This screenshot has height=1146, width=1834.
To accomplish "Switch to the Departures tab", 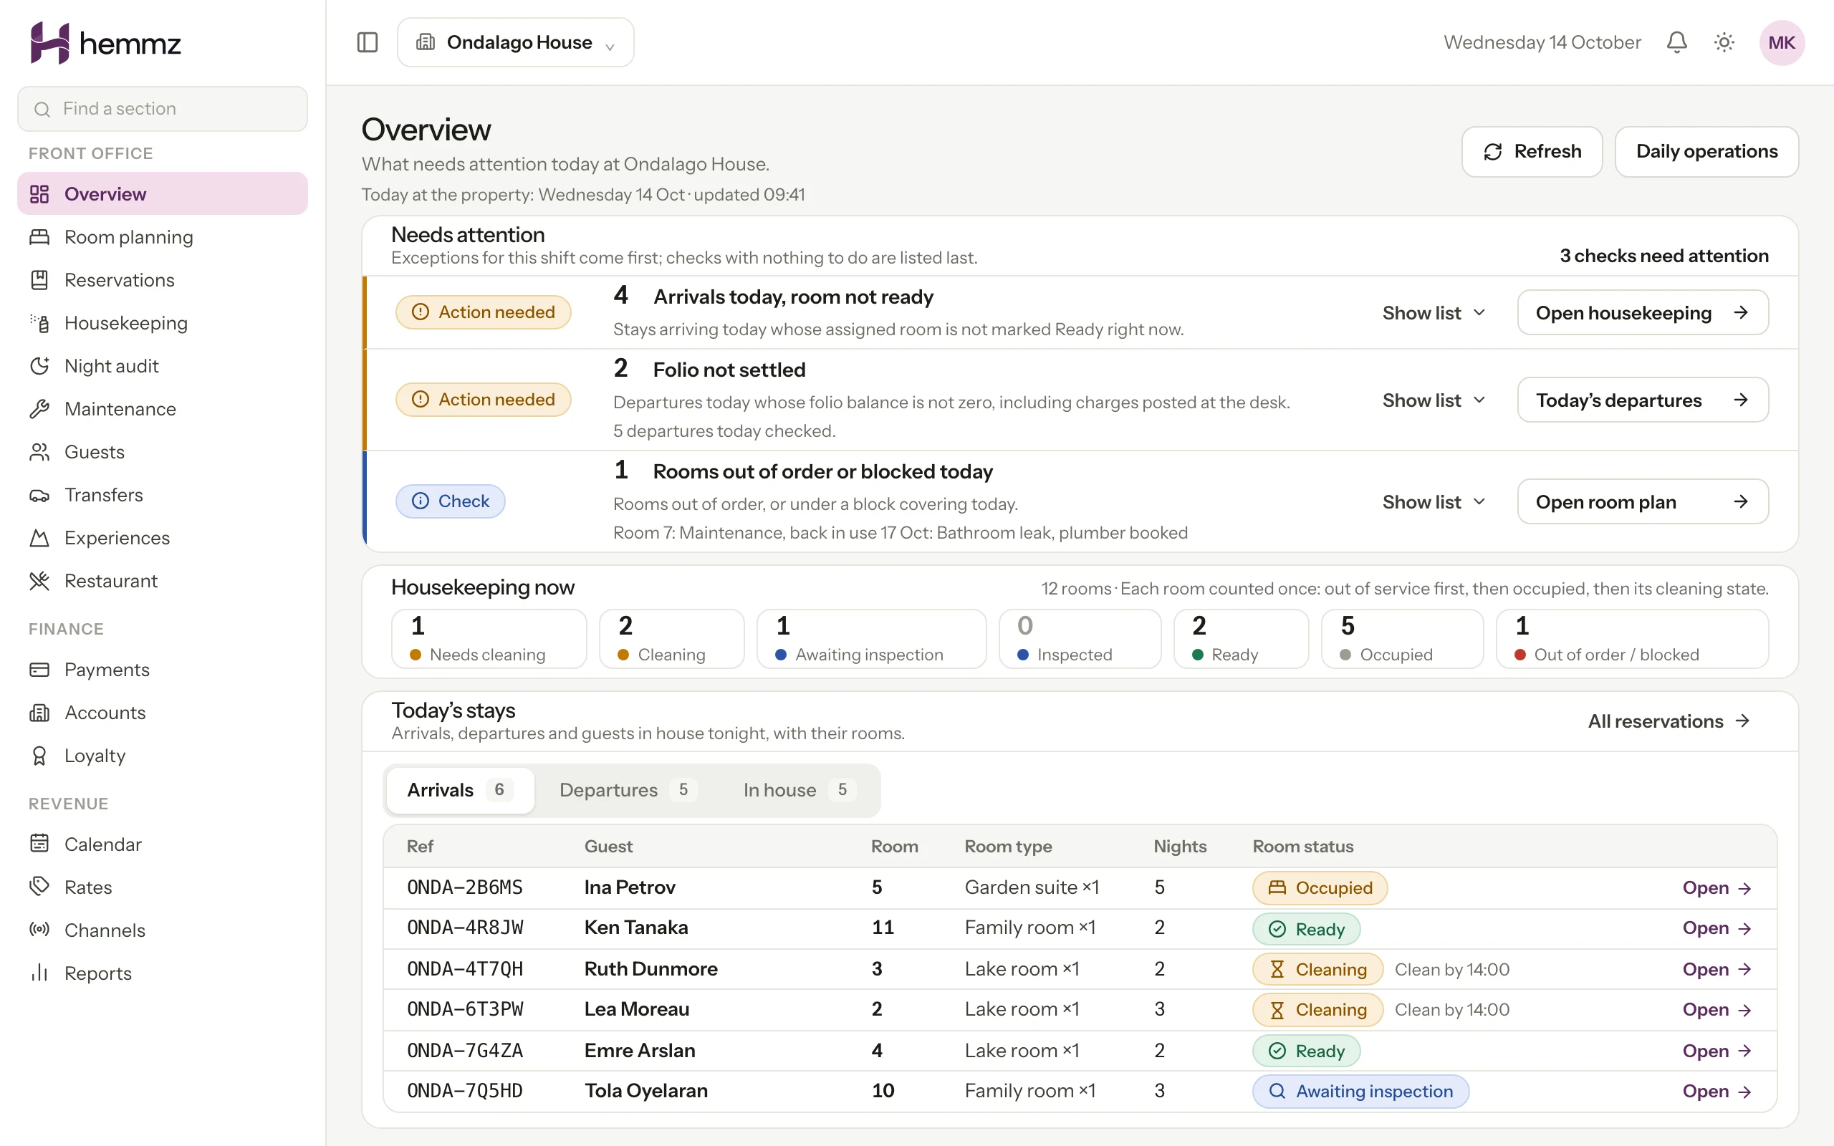I will pos(628,790).
